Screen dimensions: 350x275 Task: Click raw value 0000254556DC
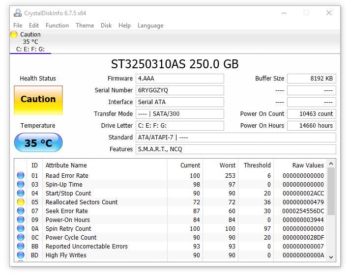[x=303, y=211]
